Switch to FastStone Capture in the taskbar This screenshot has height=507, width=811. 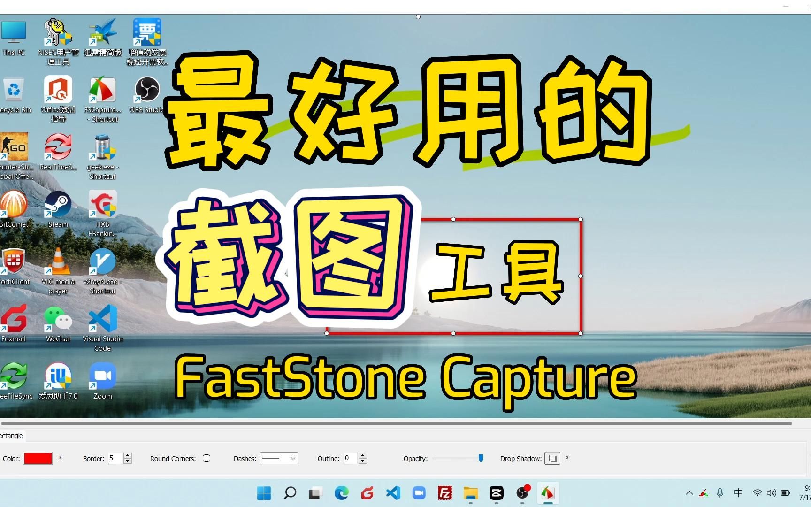tap(548, 493)
